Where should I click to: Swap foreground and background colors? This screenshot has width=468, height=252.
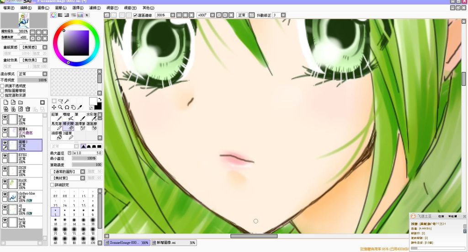pyautogui.click(x=100, y=99)
